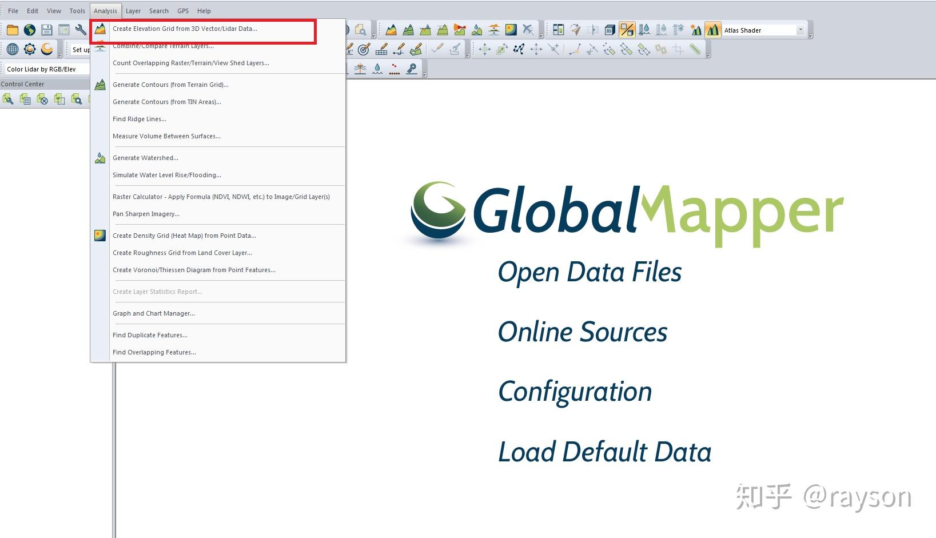Viewport: 936px width, 538px height.
Task: Choose Find Ridge Lines menu entry
Action: (218, 119)
